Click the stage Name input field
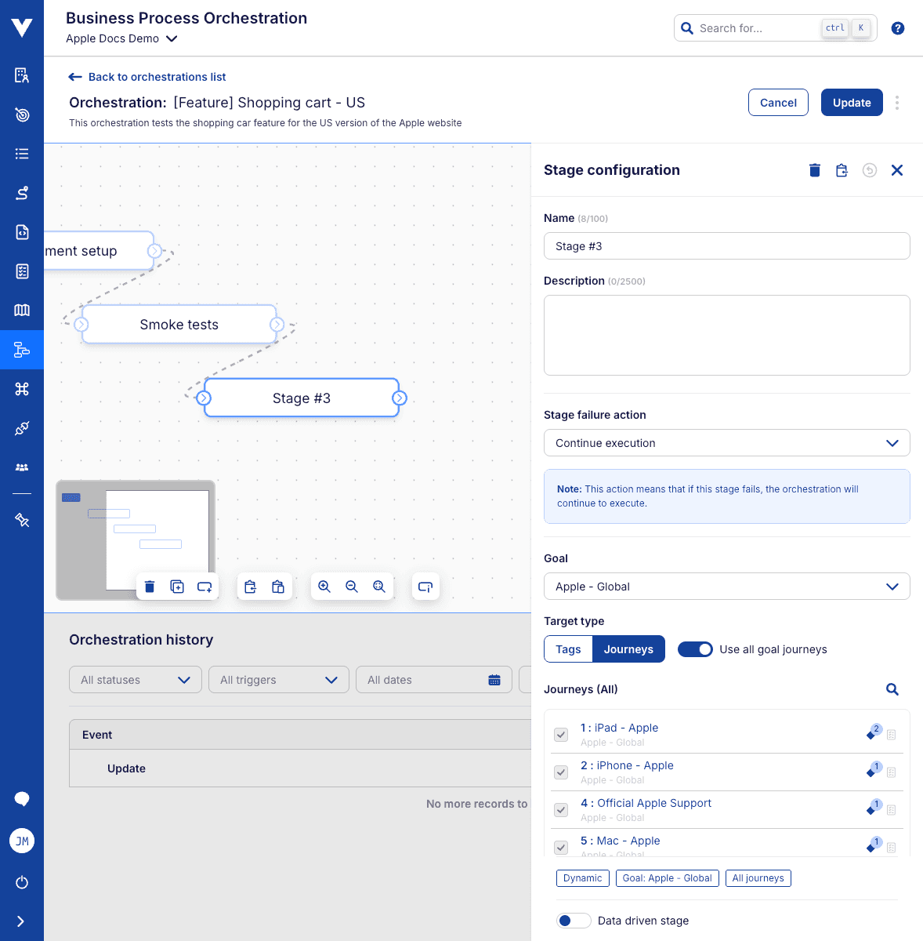 click(x=726, y=246)
